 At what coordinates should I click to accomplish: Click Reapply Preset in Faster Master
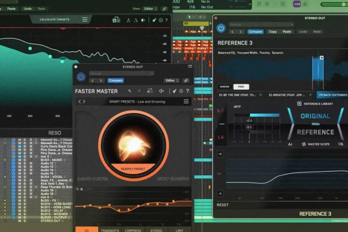click(133, 169)
